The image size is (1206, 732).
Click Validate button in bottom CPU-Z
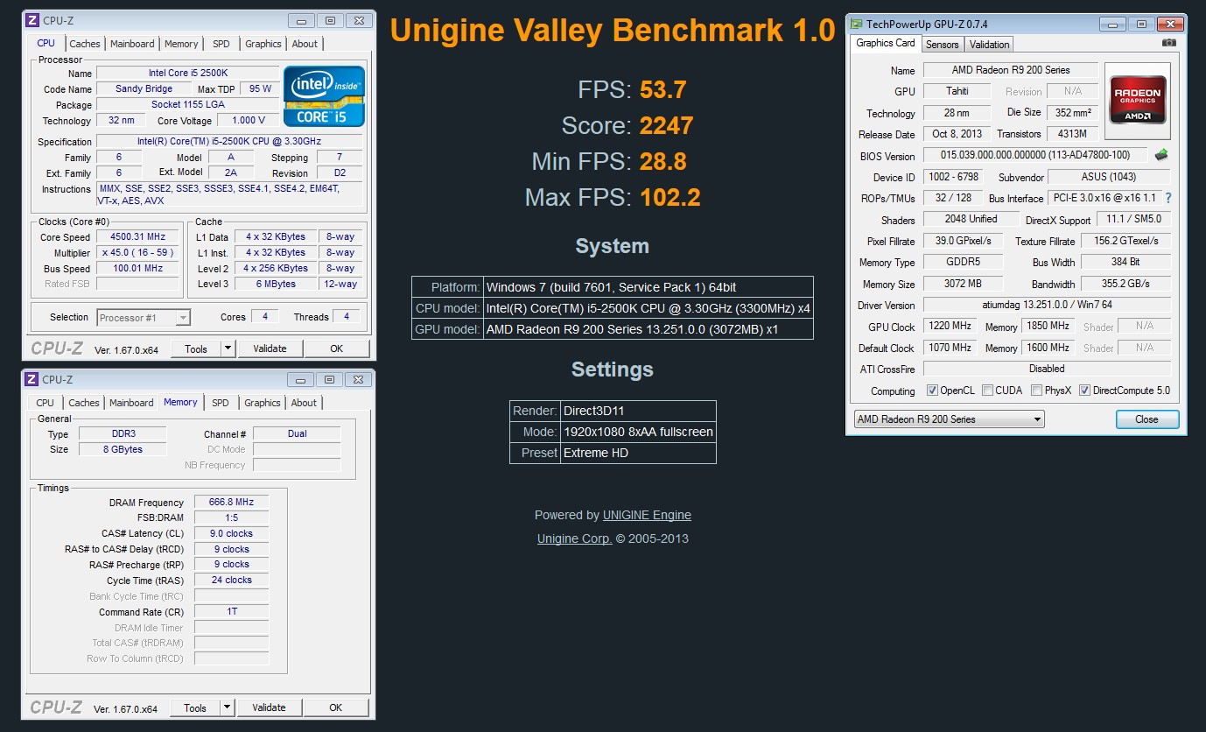click(x=269, y=707)
